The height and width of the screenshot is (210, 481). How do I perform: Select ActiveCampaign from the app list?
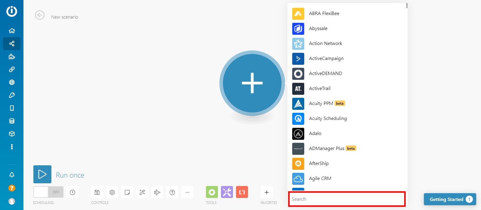(x=326, y=58)
